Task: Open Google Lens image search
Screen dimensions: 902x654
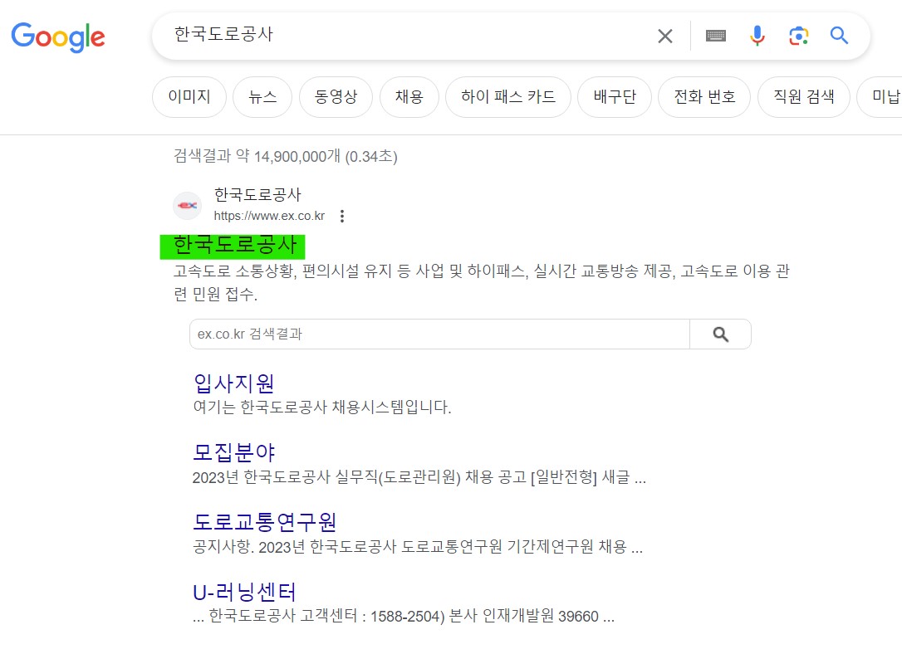Action: (x=798, y=37)
